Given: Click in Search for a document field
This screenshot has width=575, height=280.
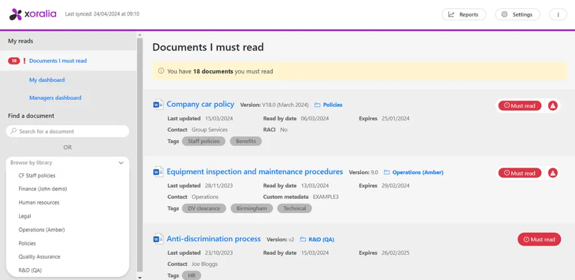Looking at the screenshot, I should coord(67,131).
